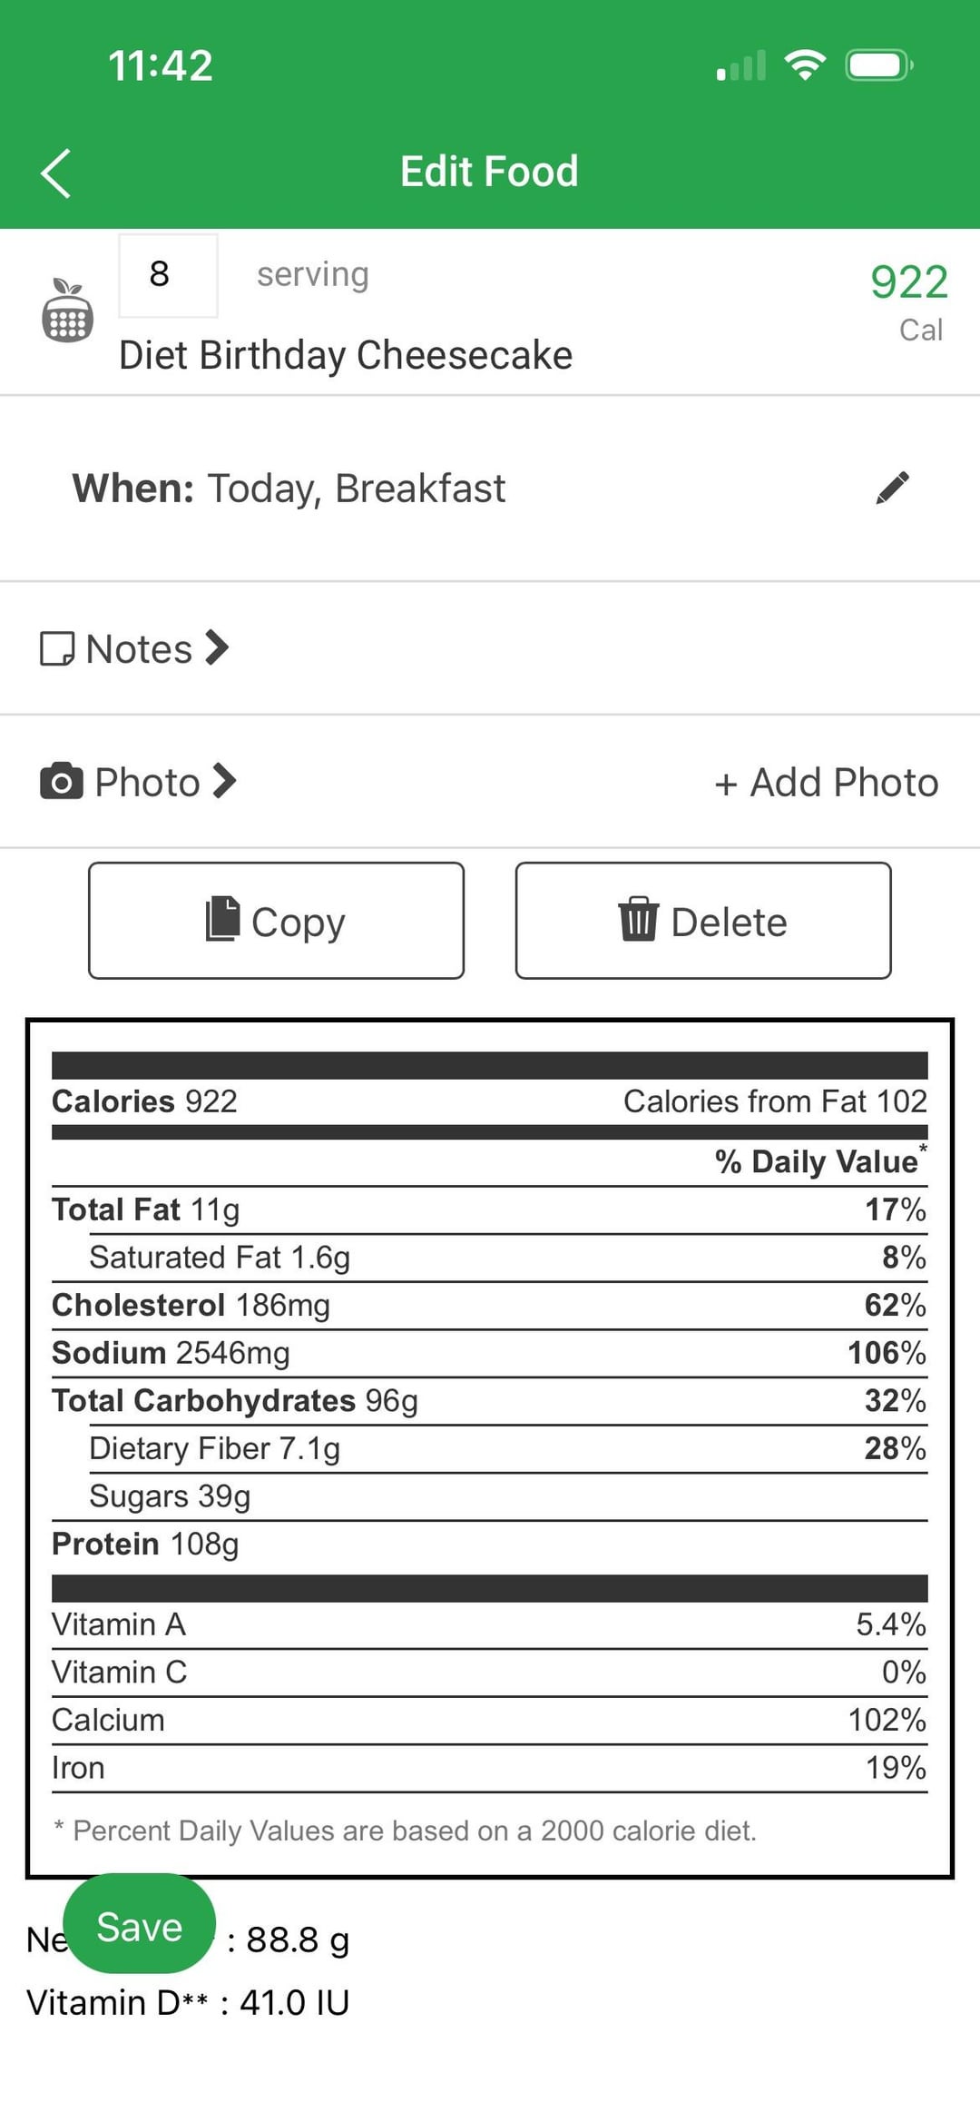
Task: Tap the pencil edit icon
Action: pyautogui.click(x=892, y=488)
